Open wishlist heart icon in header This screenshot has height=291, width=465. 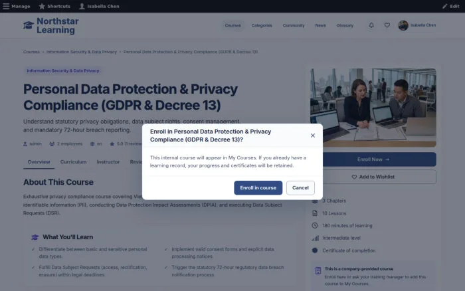point(387,25)
